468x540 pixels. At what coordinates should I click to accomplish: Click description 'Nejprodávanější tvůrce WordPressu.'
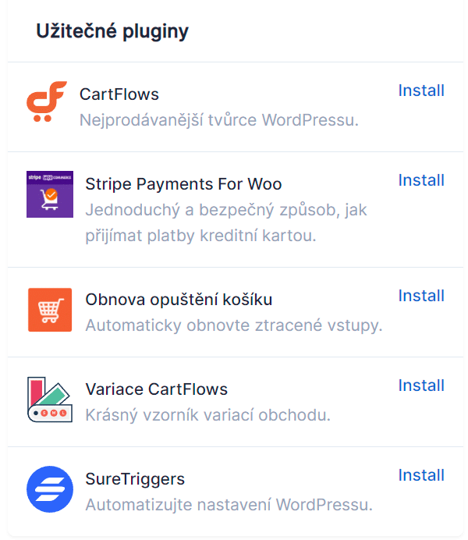click(219, 120)
